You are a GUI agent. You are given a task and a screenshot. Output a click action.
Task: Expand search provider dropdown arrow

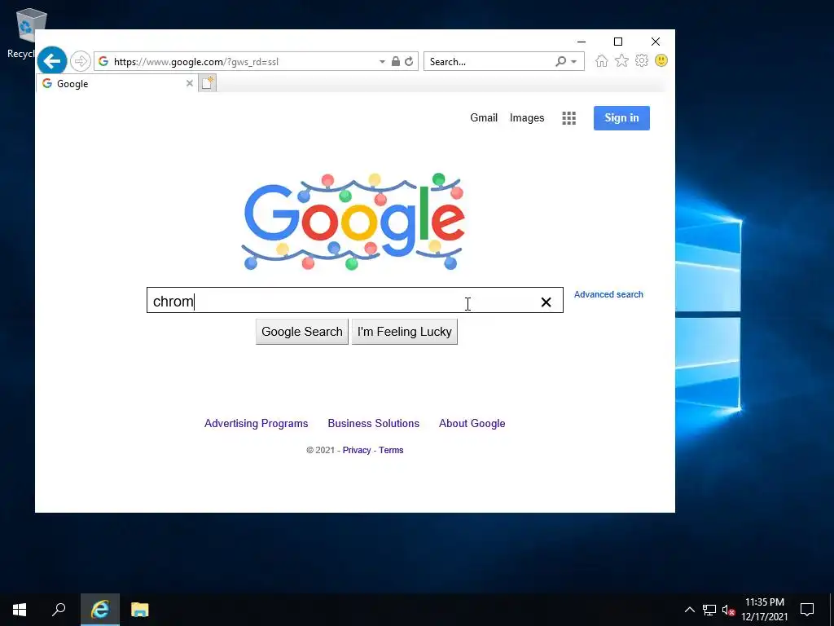pos(574,62)
